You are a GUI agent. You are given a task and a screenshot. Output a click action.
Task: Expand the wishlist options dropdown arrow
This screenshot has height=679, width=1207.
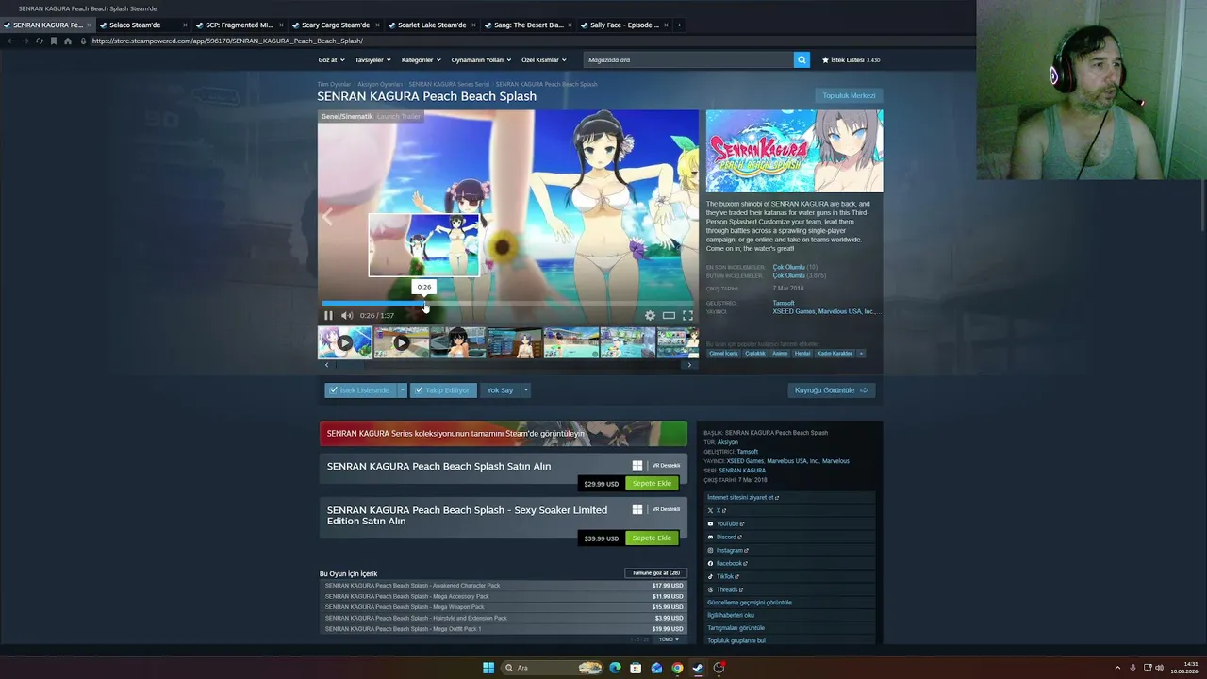403,390
